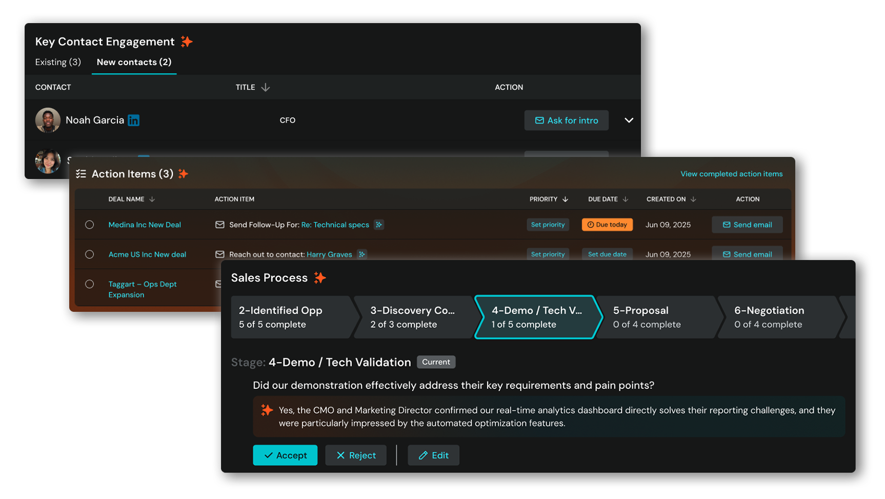Click Noah Garcia's profile photo
Viewport: 885px width, 499px height.
tap(48, 121)
